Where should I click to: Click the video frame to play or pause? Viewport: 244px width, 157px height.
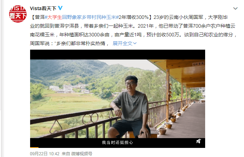tap(118, 99)
